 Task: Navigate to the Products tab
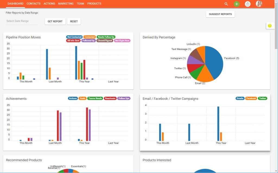[x=94, y=4]
